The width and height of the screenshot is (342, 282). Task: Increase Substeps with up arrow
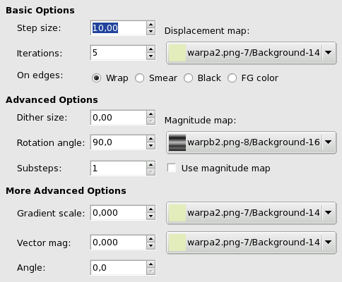click(x=151, y=165)
